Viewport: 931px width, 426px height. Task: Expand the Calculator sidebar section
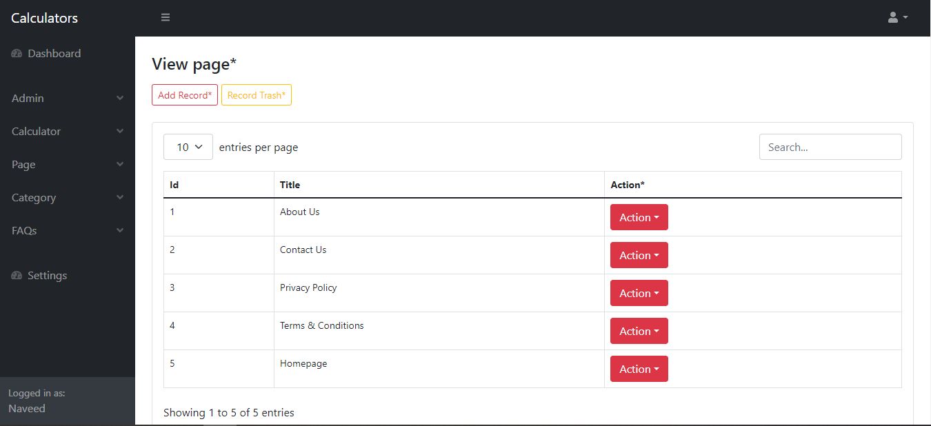68,132
